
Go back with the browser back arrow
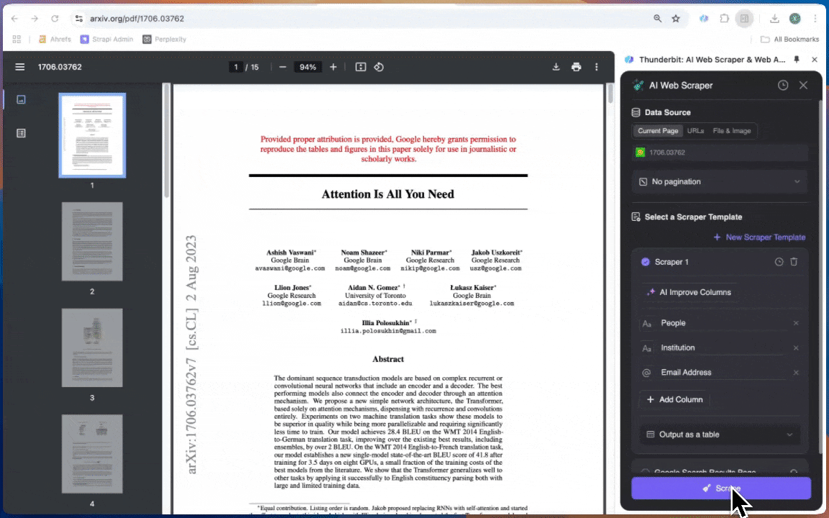pos(15,19)
